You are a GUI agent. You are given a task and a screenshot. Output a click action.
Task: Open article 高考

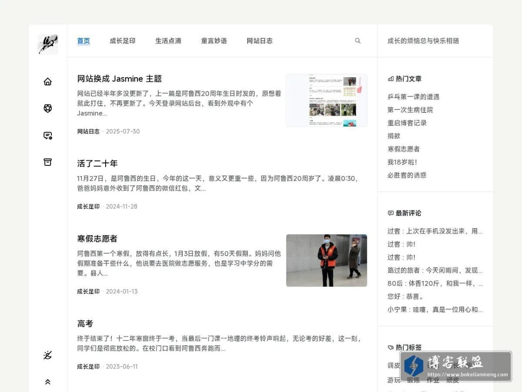pyautogui.click(x=85, y=324)
